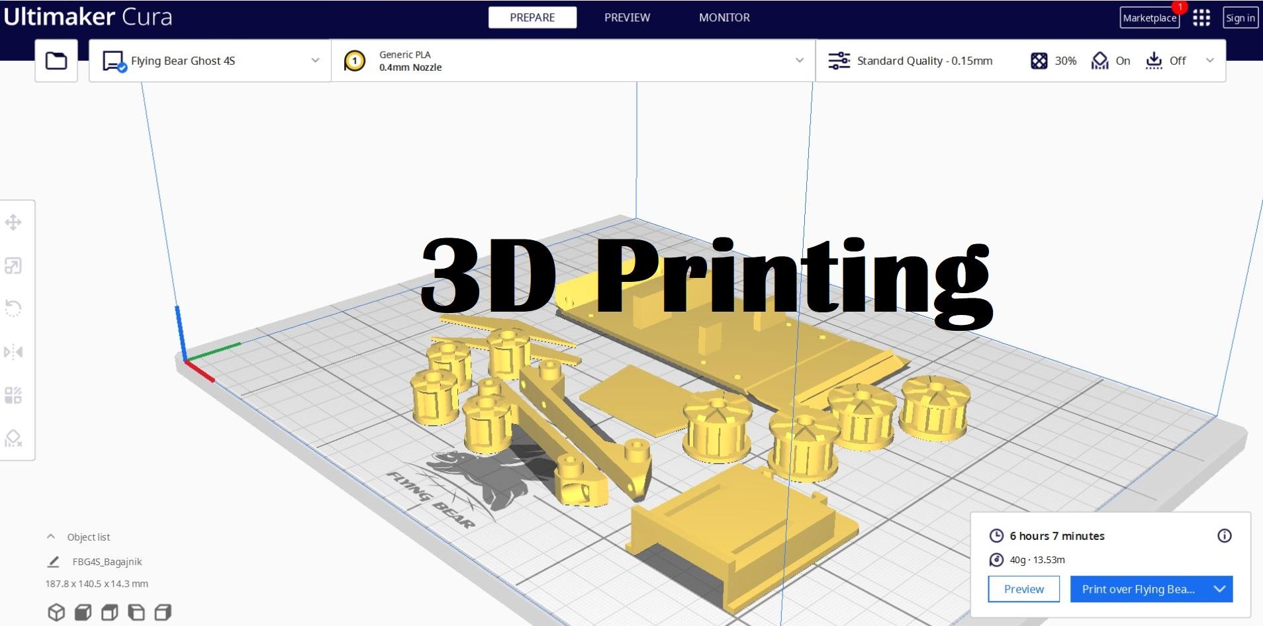The image size is (1263, 626).
Task: Click the pencil rename icon by FBG4S_Bagajnik
Action: click(x=54, y=562)
